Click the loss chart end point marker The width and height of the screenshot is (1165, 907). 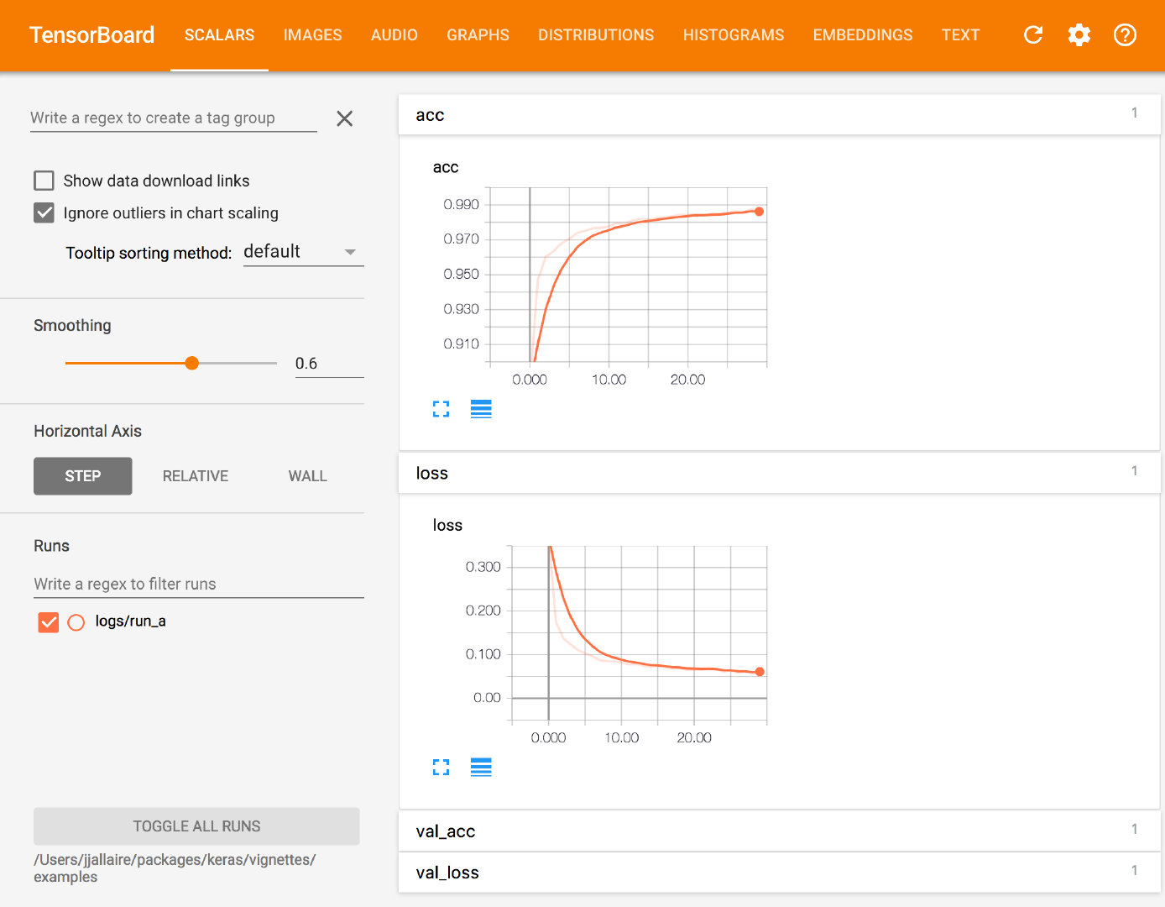click(x=760, y=672)
